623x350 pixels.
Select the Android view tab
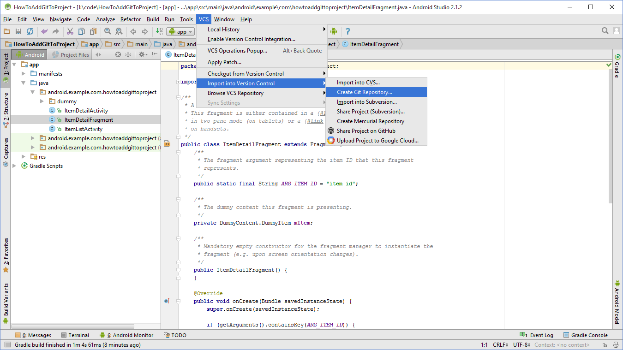point(30,54)
